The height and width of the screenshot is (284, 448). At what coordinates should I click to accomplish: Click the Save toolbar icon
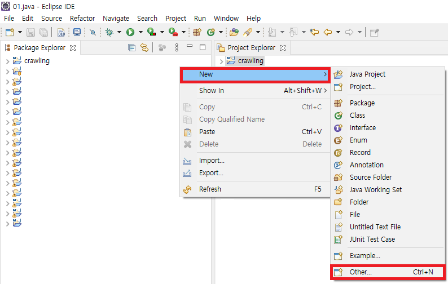[30, 32]
